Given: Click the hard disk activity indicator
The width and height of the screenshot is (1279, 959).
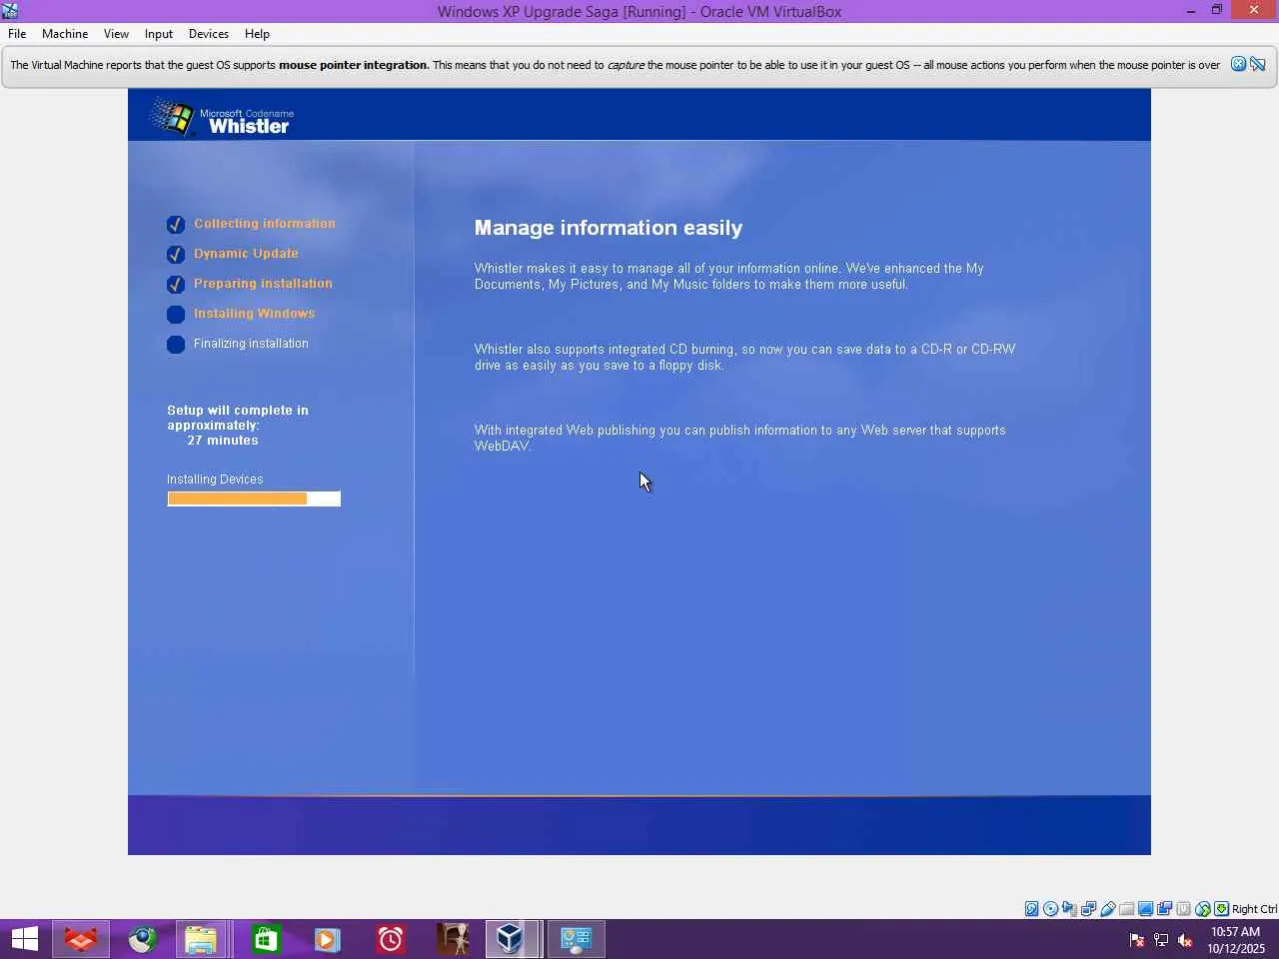Looking at the screenshot, I should pos(1031,909).
